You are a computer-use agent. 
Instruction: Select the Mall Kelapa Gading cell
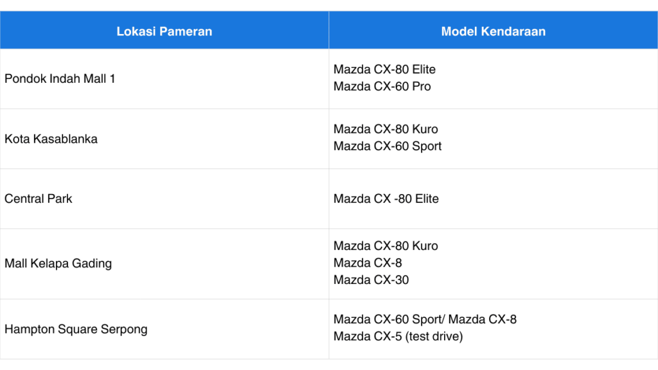tap(58, 263)
